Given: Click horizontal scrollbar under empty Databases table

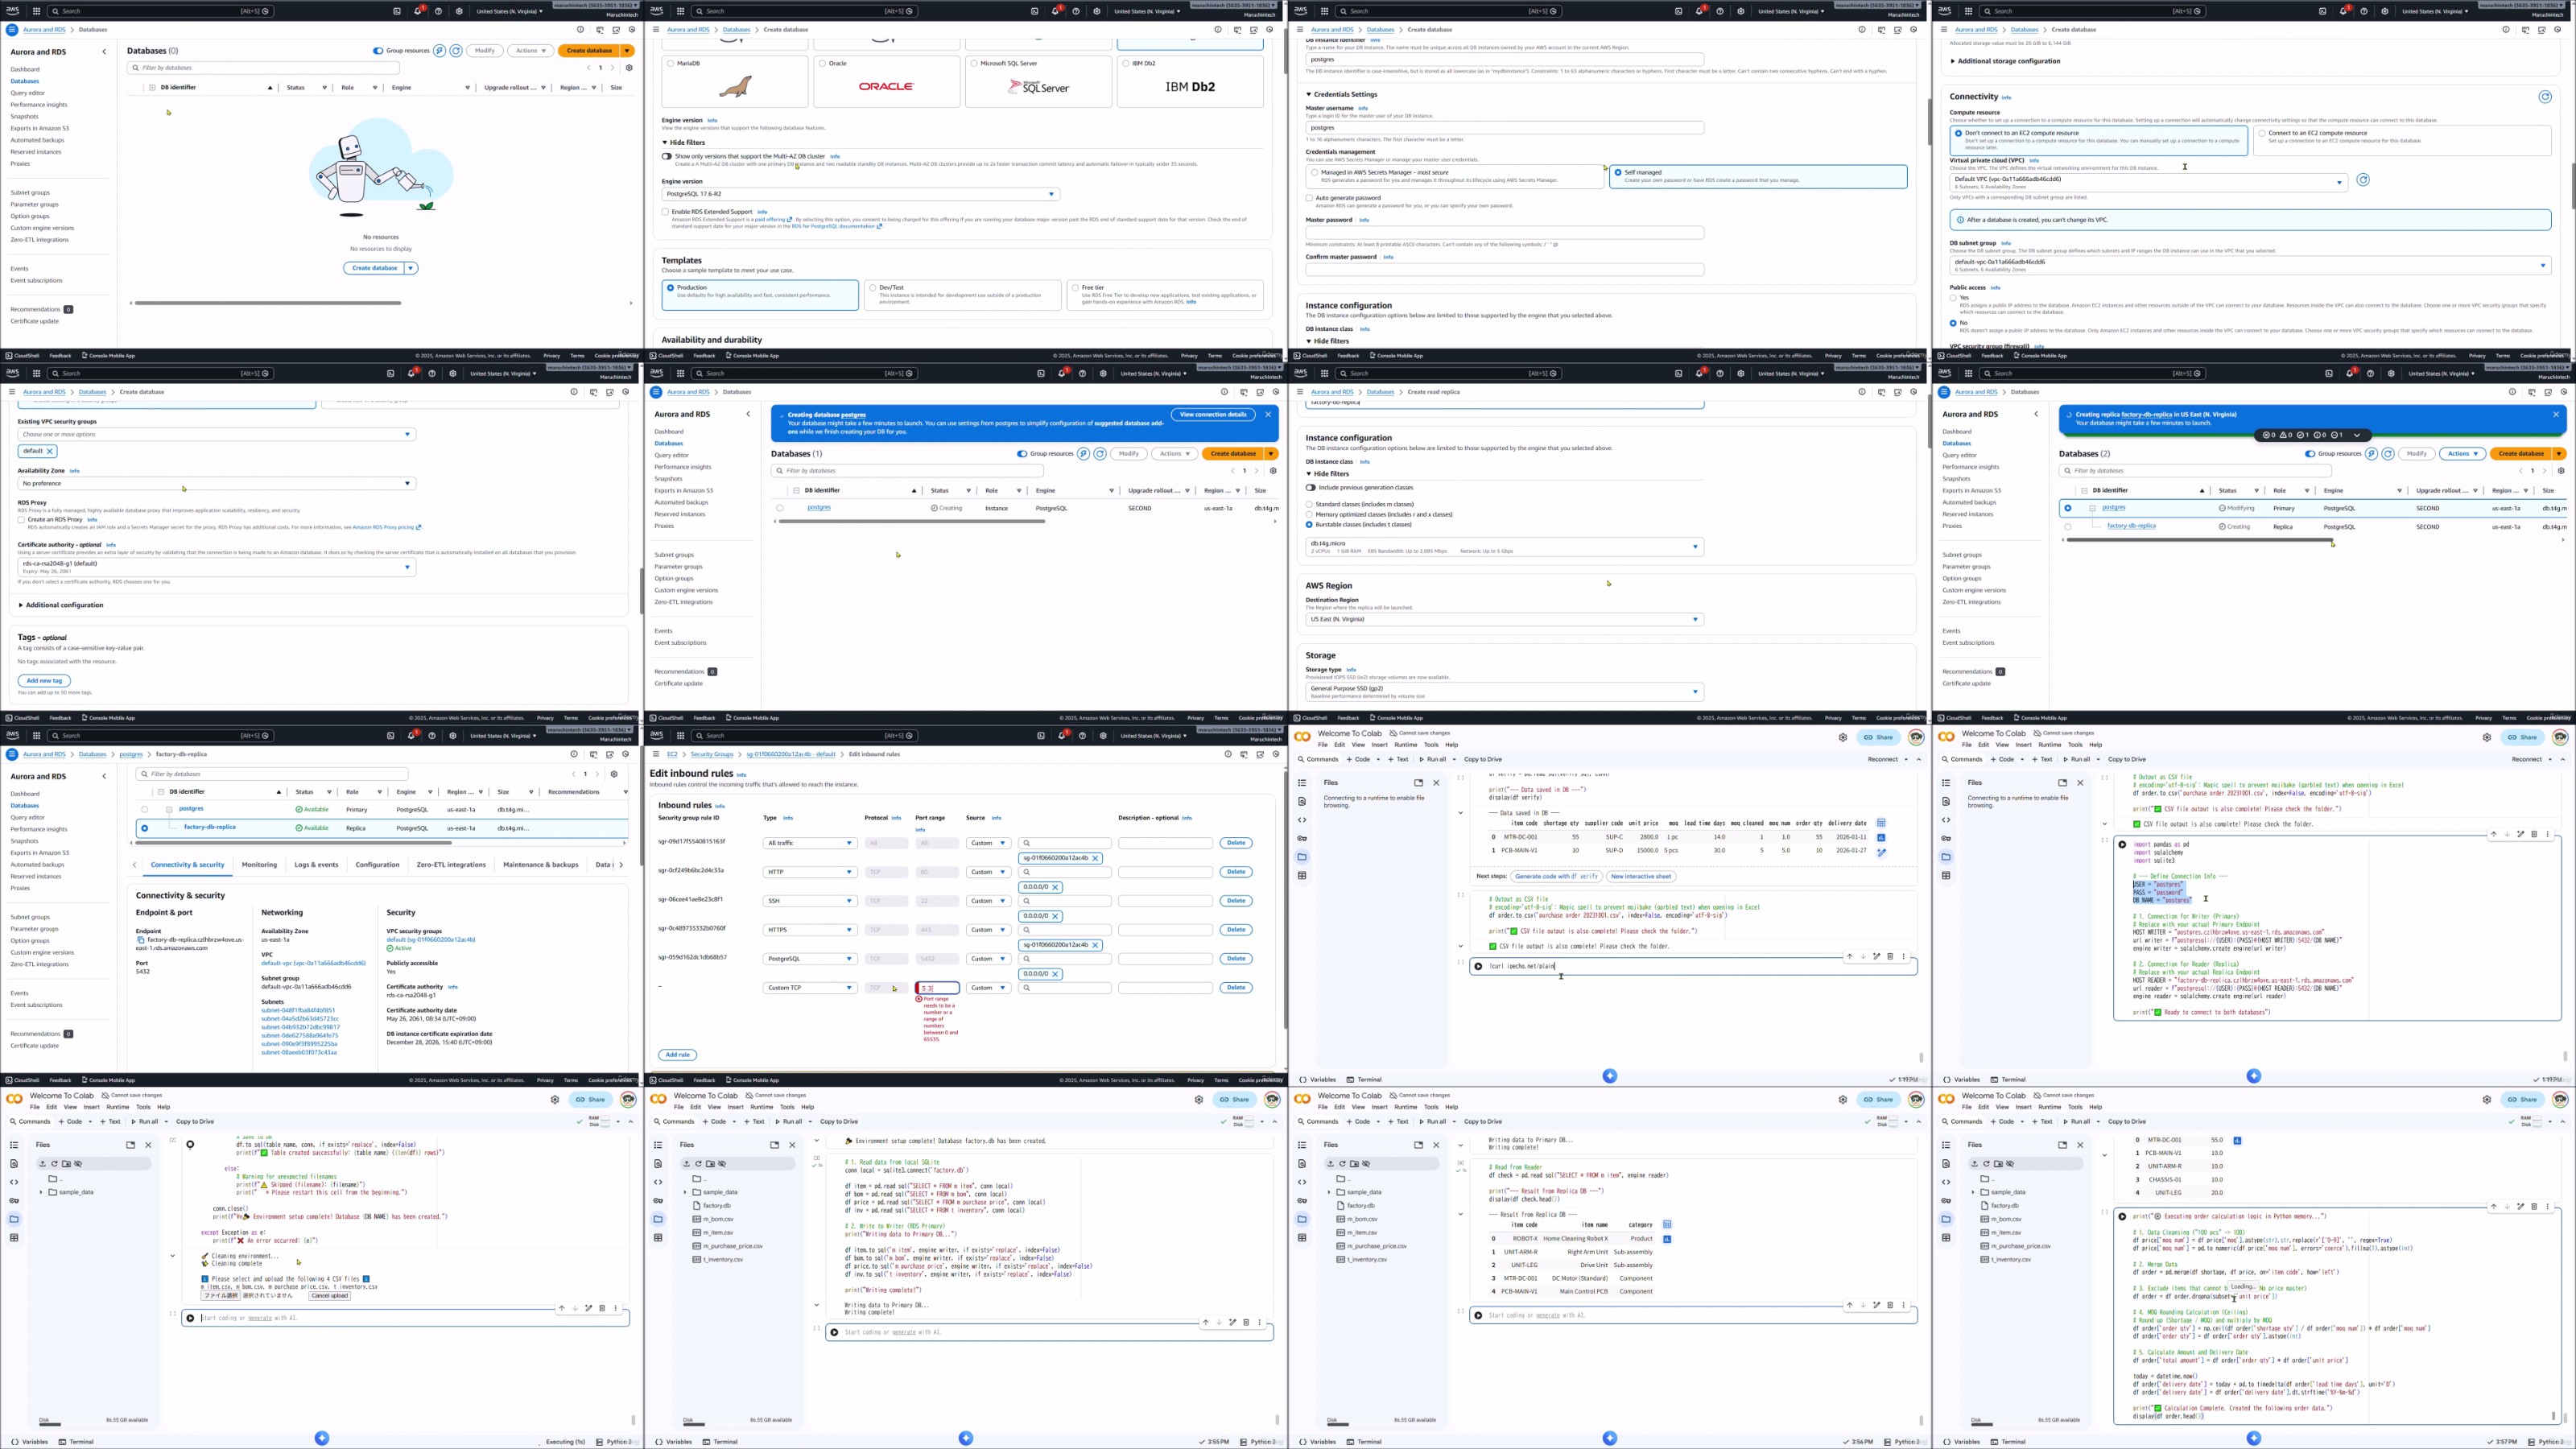Looking at the screenshot, I should 268,303.
